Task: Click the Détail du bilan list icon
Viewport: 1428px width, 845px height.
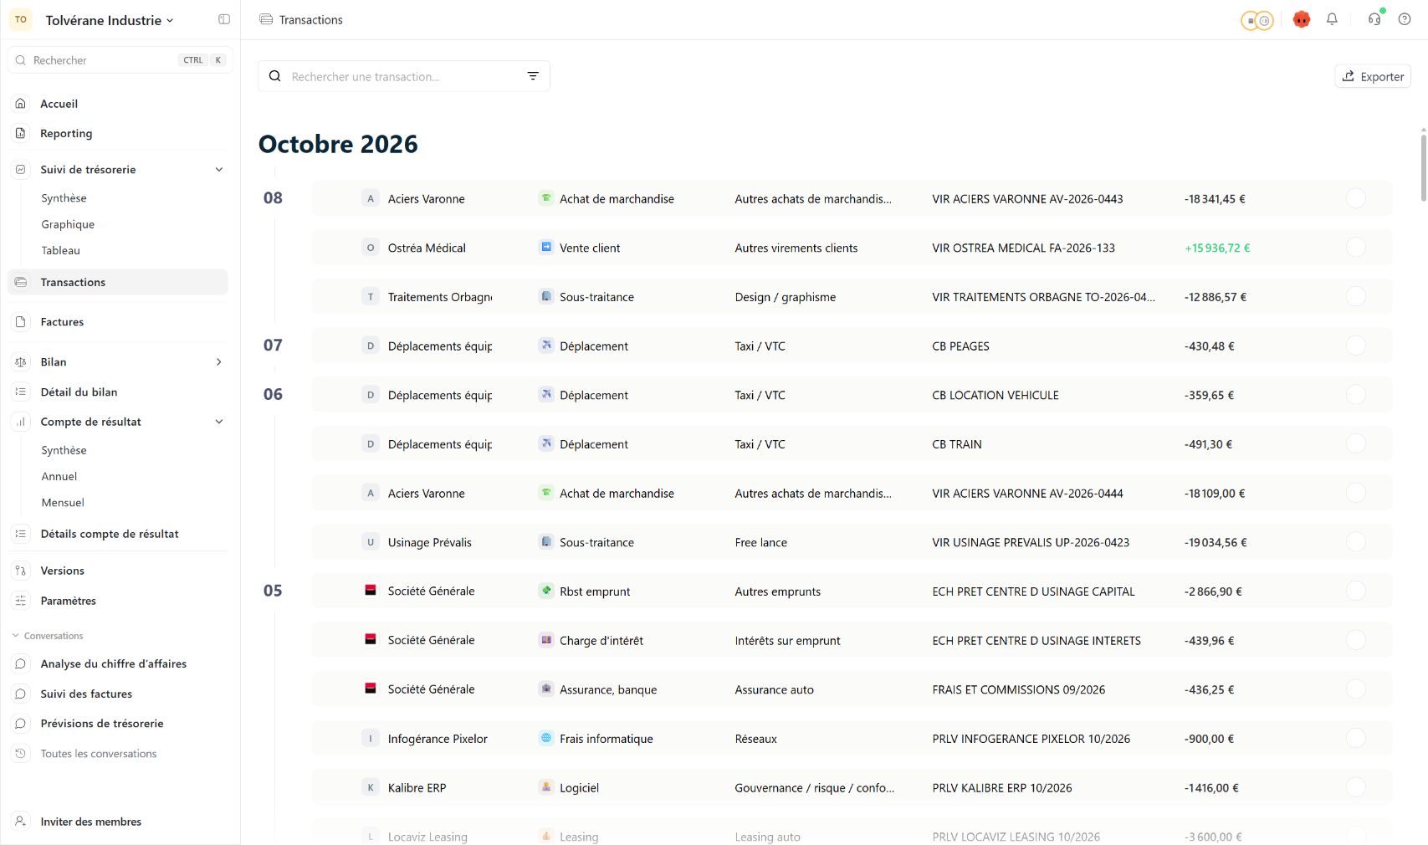Action: click(x=21, y=392)
